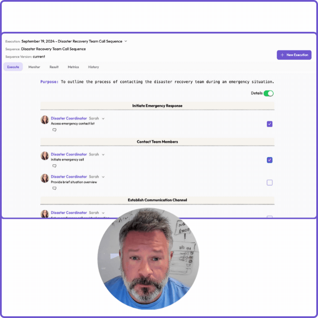Click the Disaster Coordinator link for Initiate emergency call
318x318 pixels.
pyautogui.click(x=69, y=154)
